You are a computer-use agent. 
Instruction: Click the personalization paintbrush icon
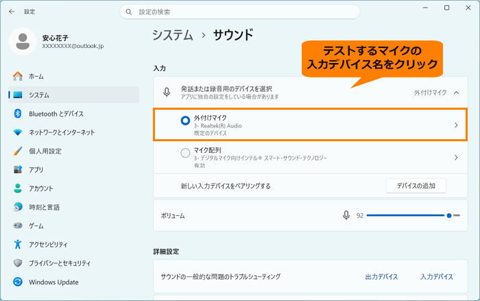(18, 151)
